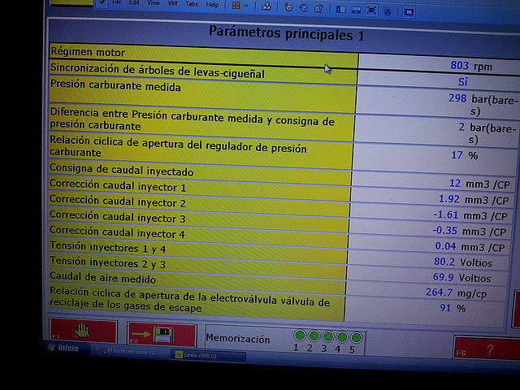Click the VMware pause icon in toolbar
Viewport: 520px width, 390px height.
(x=236, y=6)
